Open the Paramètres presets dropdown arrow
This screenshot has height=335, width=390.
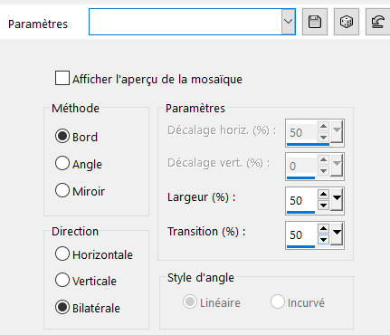289,22
